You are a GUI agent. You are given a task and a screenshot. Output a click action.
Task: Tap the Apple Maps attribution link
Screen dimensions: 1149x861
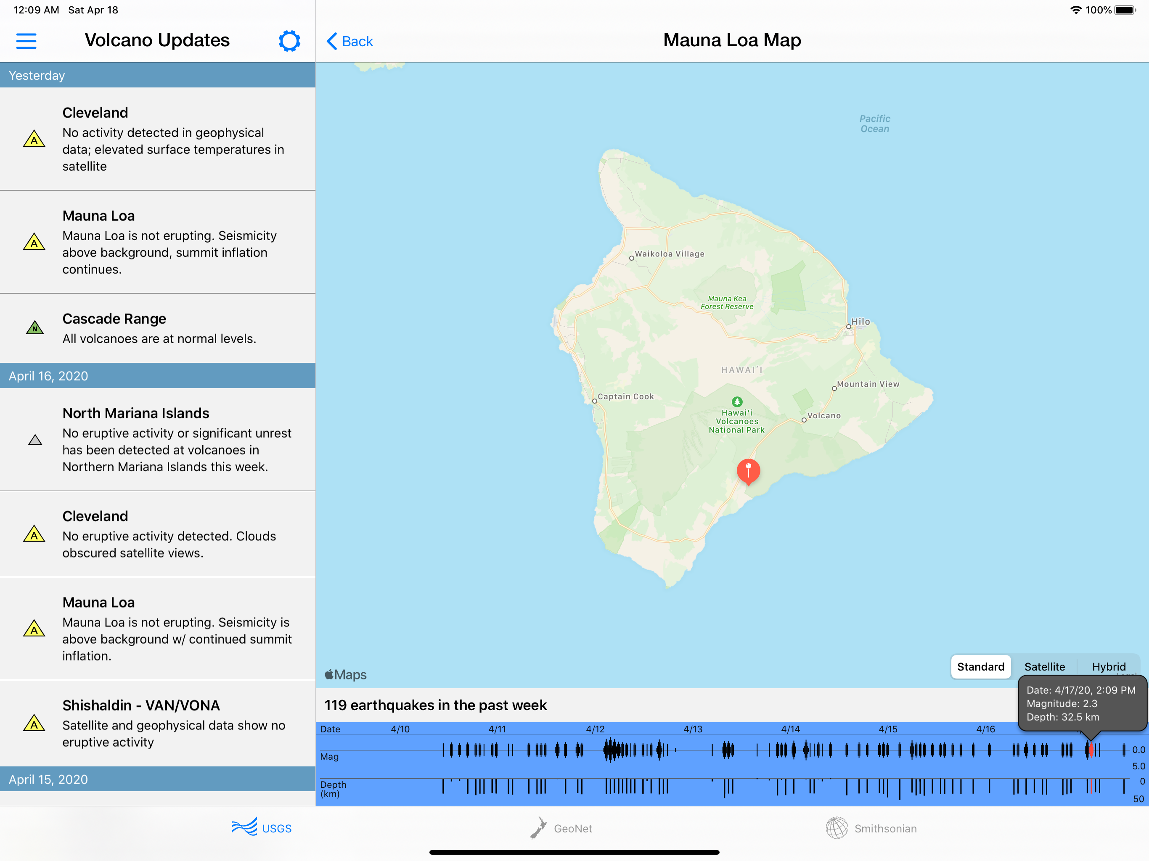(x=345, y=675)
